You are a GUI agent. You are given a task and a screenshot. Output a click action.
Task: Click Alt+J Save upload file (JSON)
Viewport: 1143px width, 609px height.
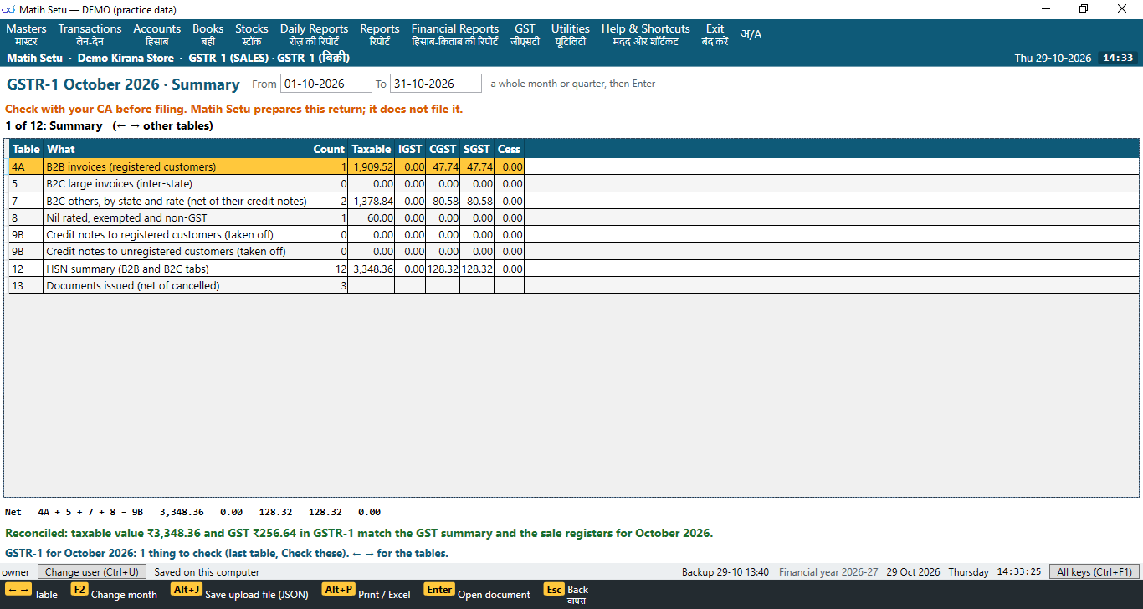239,593
